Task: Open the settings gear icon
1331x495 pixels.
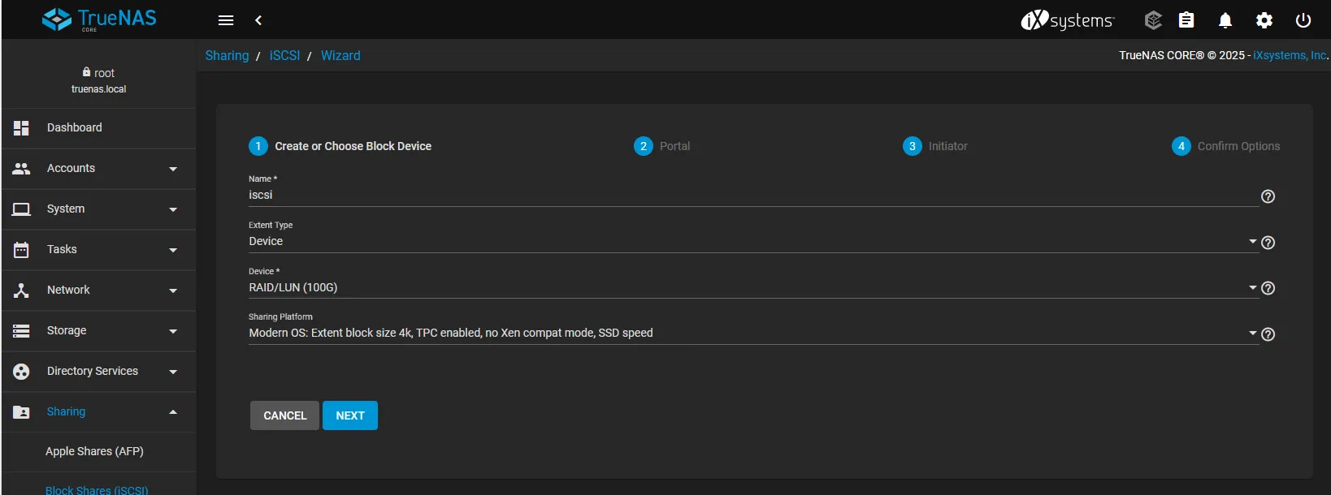Action: [1264, 20]
